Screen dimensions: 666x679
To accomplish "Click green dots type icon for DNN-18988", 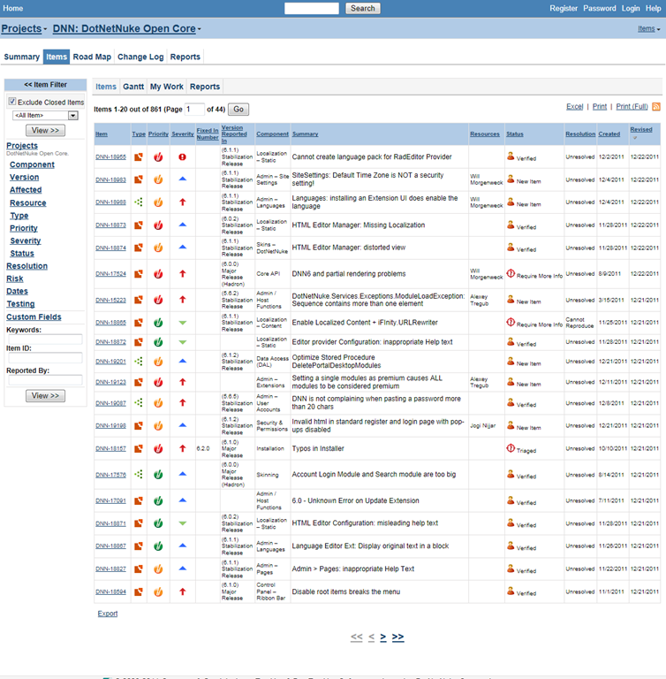I will click(x=139, y=202).
